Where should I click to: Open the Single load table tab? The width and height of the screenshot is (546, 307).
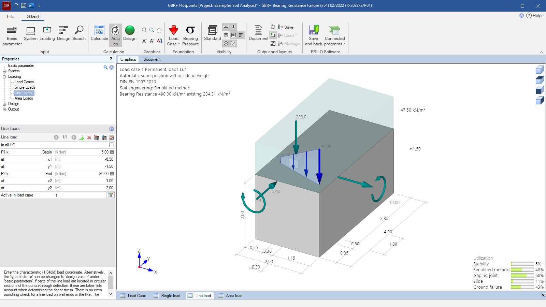pos(167,296)
